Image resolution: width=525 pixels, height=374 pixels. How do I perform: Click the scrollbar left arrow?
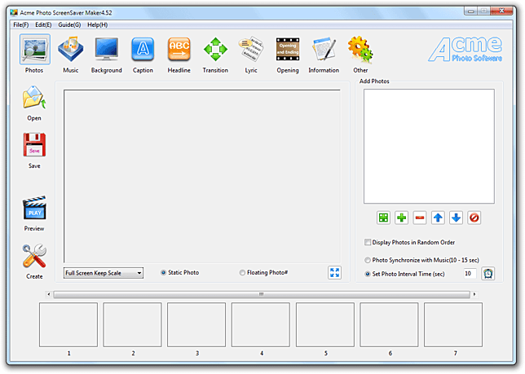point(49,294)
